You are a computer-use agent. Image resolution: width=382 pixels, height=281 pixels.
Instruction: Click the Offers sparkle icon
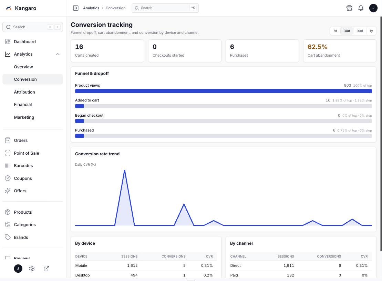[8, 191]
